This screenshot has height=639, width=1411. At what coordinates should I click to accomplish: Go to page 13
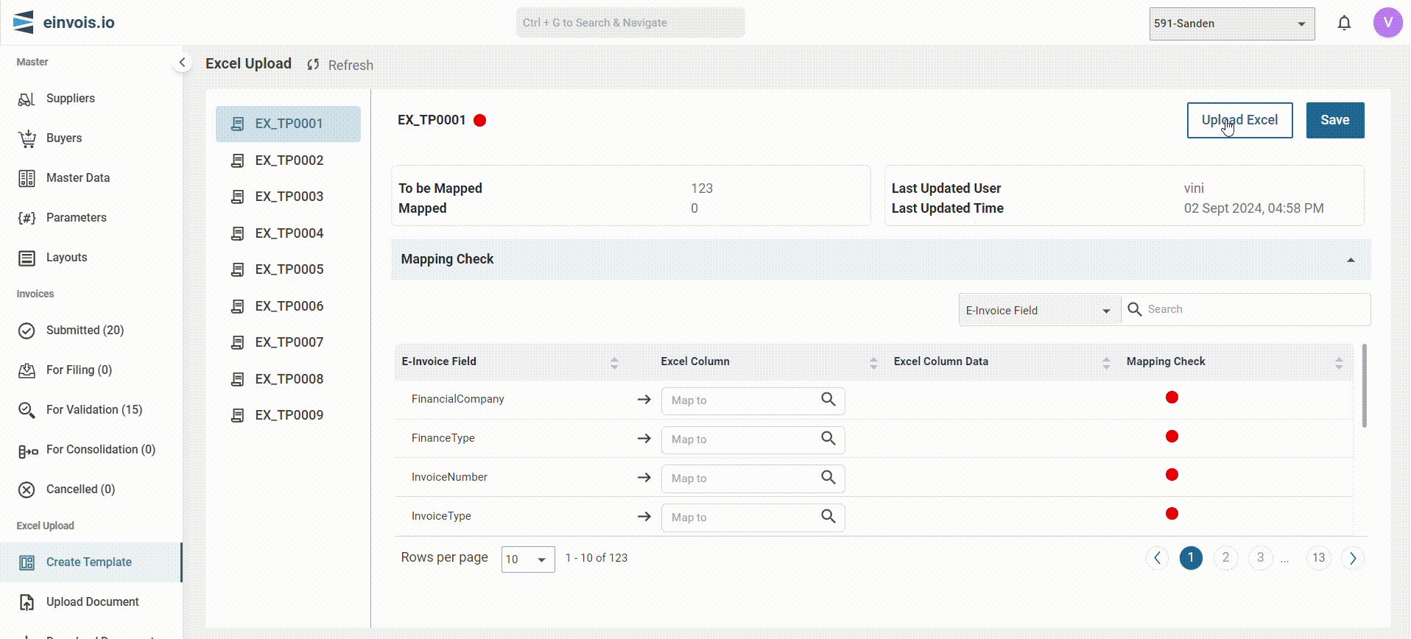1318,558
